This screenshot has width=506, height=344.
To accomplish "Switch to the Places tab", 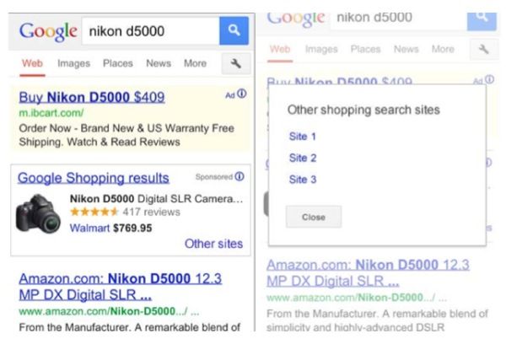I will 118,64.
